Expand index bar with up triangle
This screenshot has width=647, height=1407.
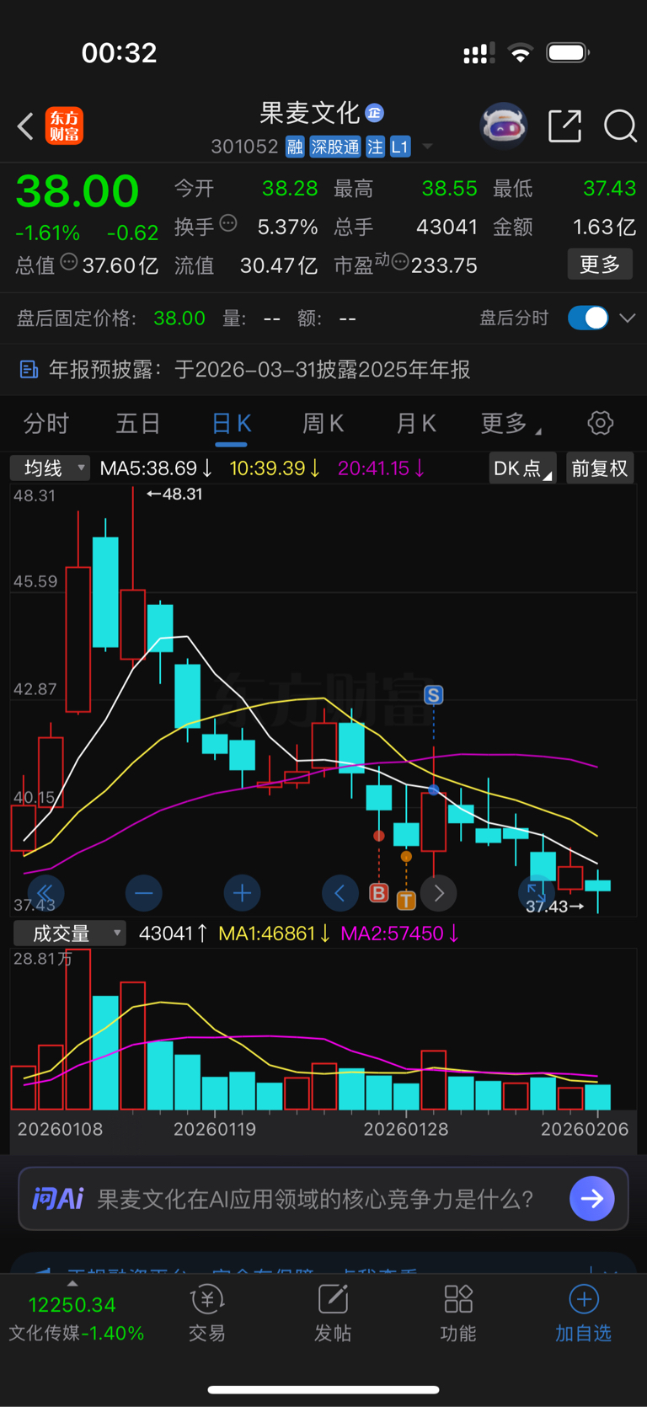(72, 1284)
